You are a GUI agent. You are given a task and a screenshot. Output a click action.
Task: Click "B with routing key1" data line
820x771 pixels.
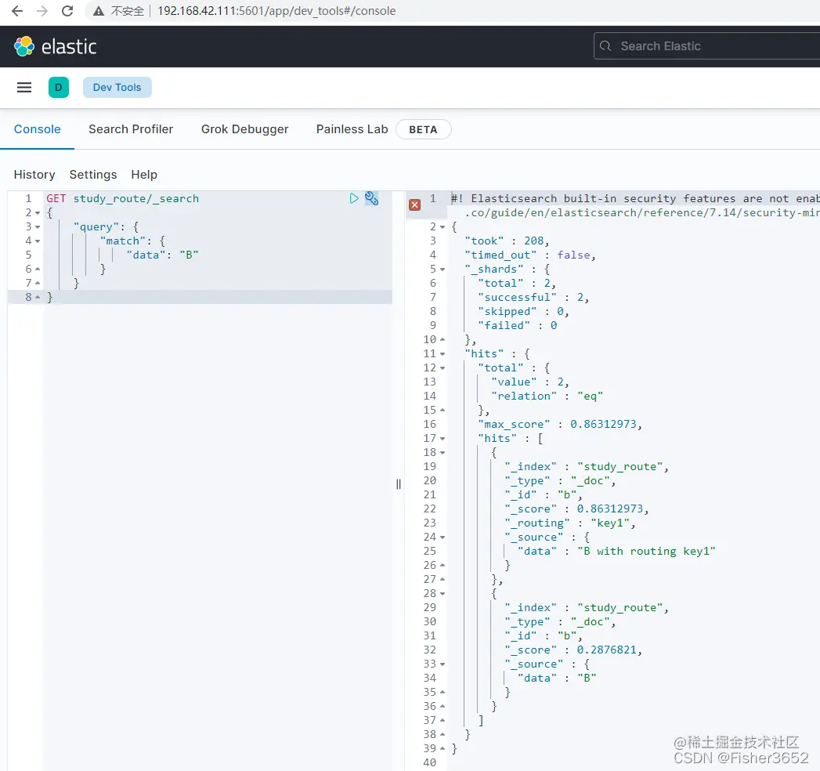pyautogui.click(x=616, y=552)
